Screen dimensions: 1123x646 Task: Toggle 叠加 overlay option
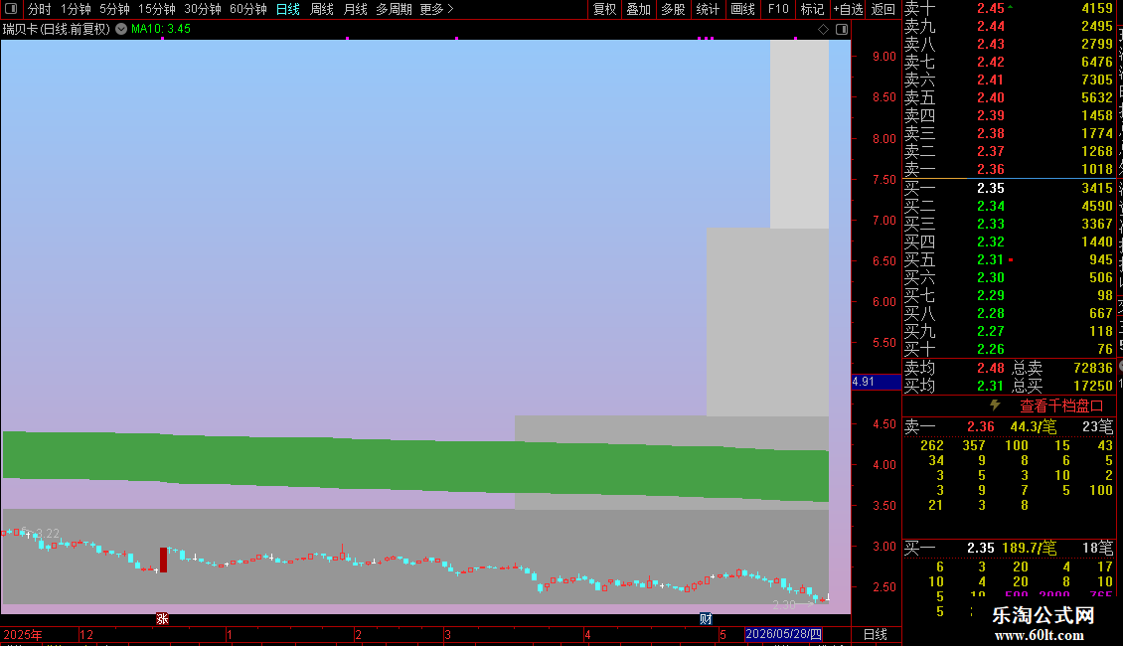coord(639,9)
